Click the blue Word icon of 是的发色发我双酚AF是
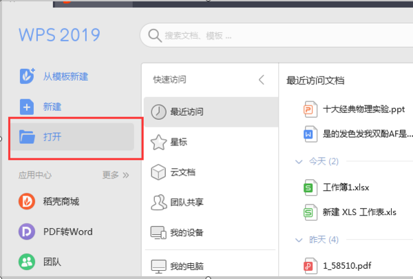 point(309,134)
